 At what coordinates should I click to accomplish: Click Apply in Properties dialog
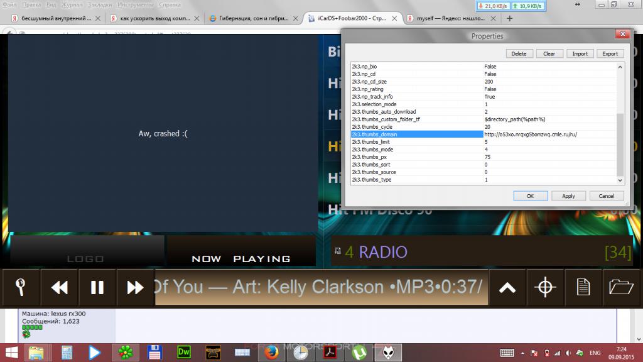point(568,196)
